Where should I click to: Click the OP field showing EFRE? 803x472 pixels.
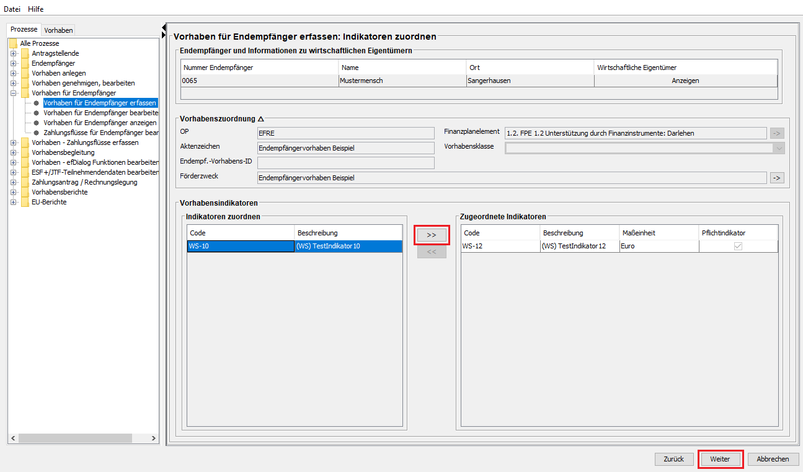pyautogui.click(x=345, y=133)
